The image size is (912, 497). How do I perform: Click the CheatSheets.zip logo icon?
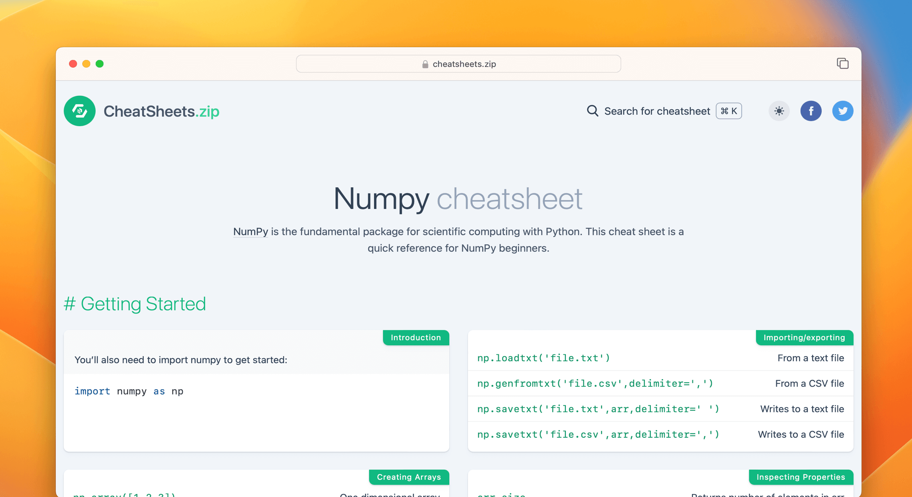click(79, 111)
